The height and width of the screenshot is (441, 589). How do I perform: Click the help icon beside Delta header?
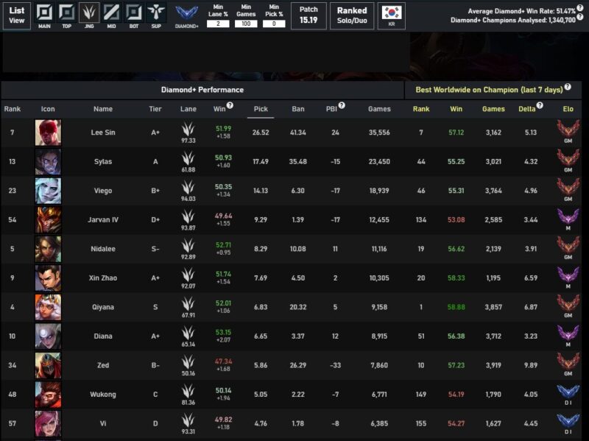click(540, 106)
